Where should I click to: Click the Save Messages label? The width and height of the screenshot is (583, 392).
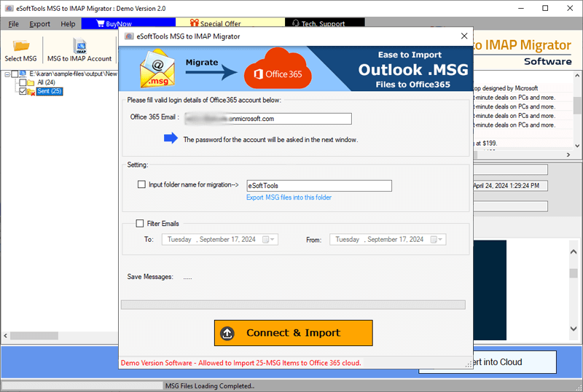(150, 277)
